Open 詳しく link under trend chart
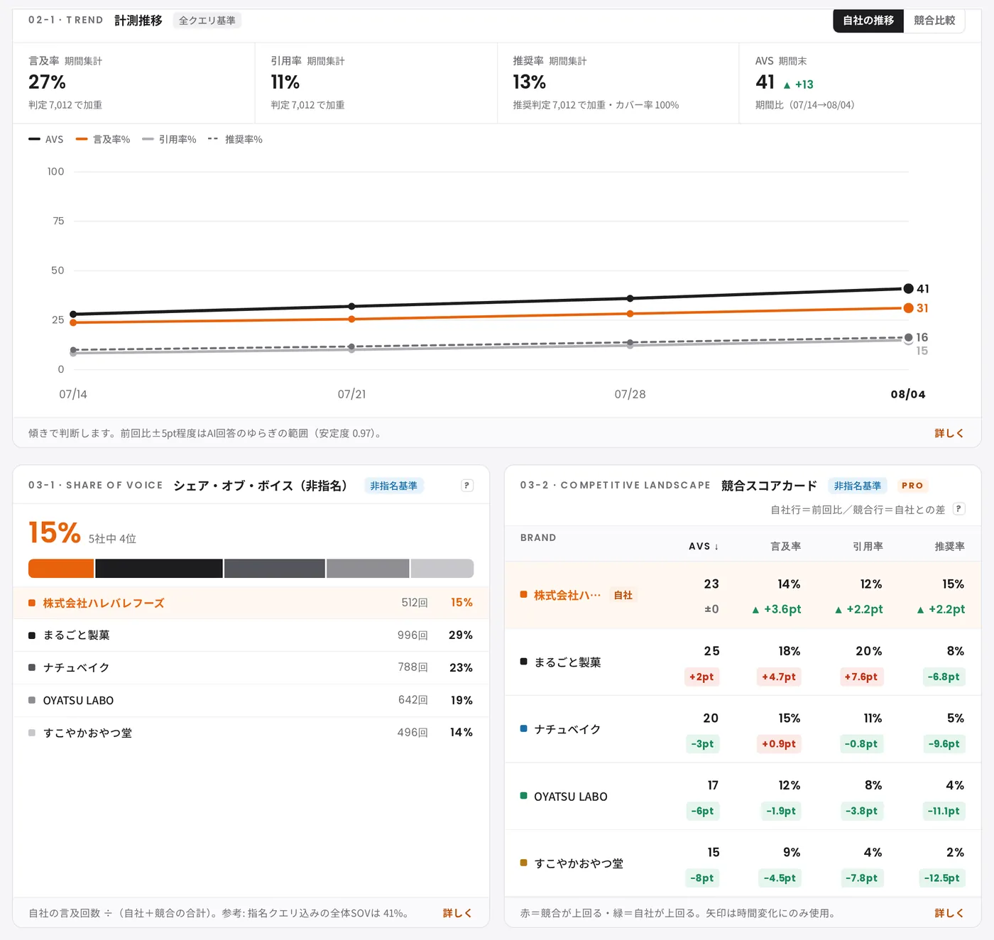The height and width of the screenshot is (940, 994). [x=949, y=433]
